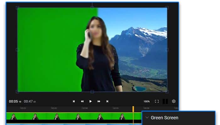
Task: Click the bottom-right corner transform handle
Action: click(x=167, y=92)
